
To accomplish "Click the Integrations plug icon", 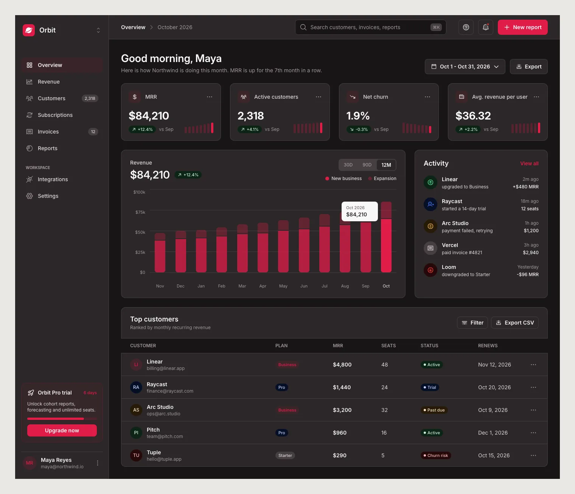I will [30, 179].
